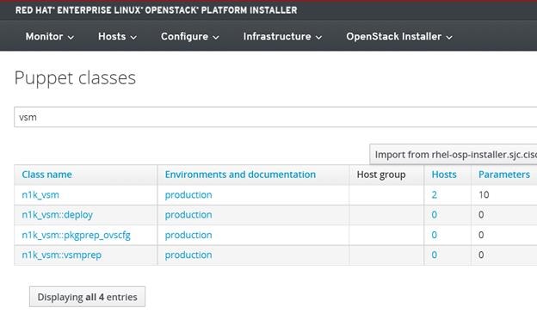Open the Monitor menu
The width and height of the screenshot is (537, 313).
coord(50,37)
